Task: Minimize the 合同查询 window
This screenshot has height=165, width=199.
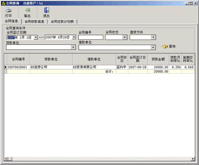Action: point(186,3)
